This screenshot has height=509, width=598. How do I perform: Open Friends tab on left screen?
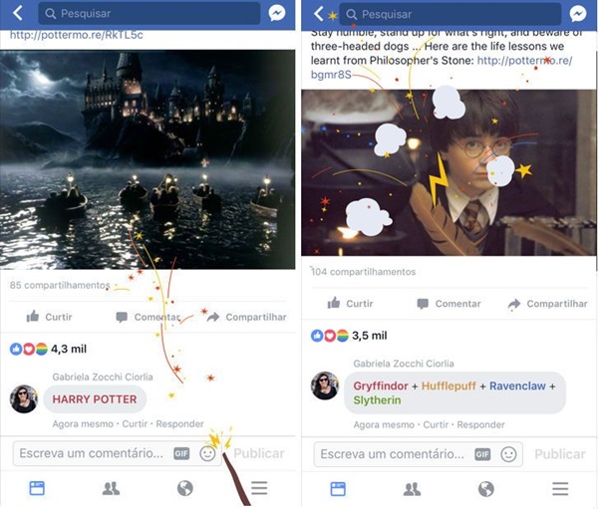(x=111, y=488)
